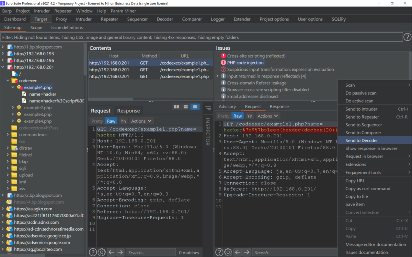This screenshot has height=257, width=412.
Task: Click the filter bar text
Action: (x=121, y=37)
